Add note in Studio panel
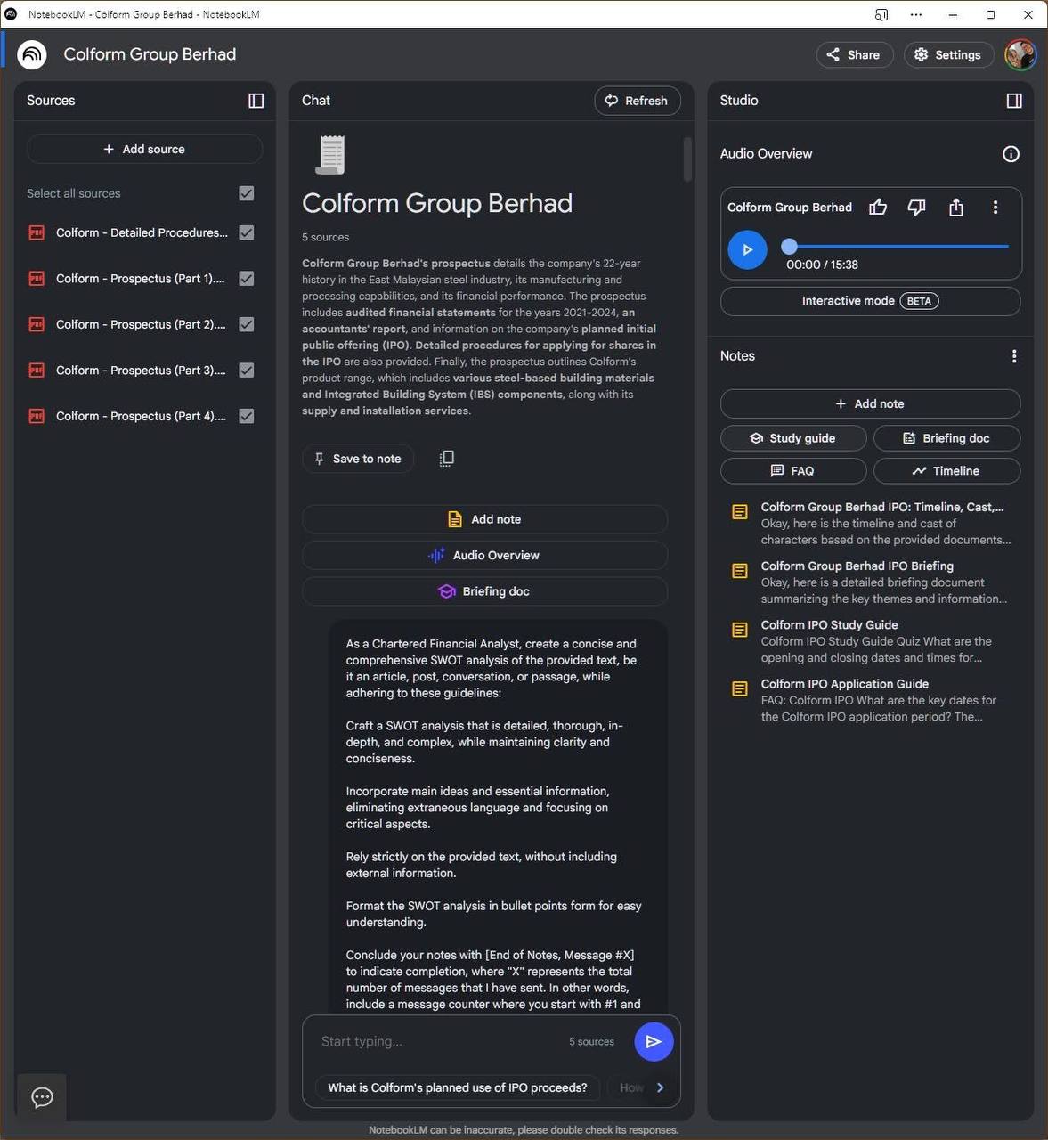The image size is (1048, 1140). click(x=870, y=403)
